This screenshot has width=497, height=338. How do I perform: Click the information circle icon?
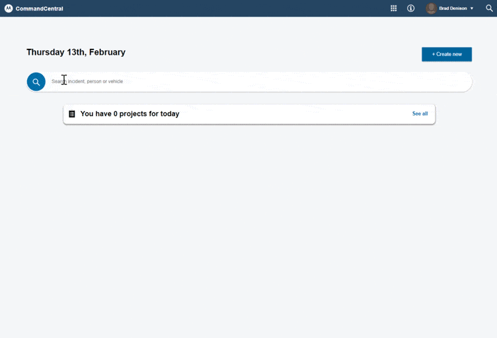[x=410, y=9]
